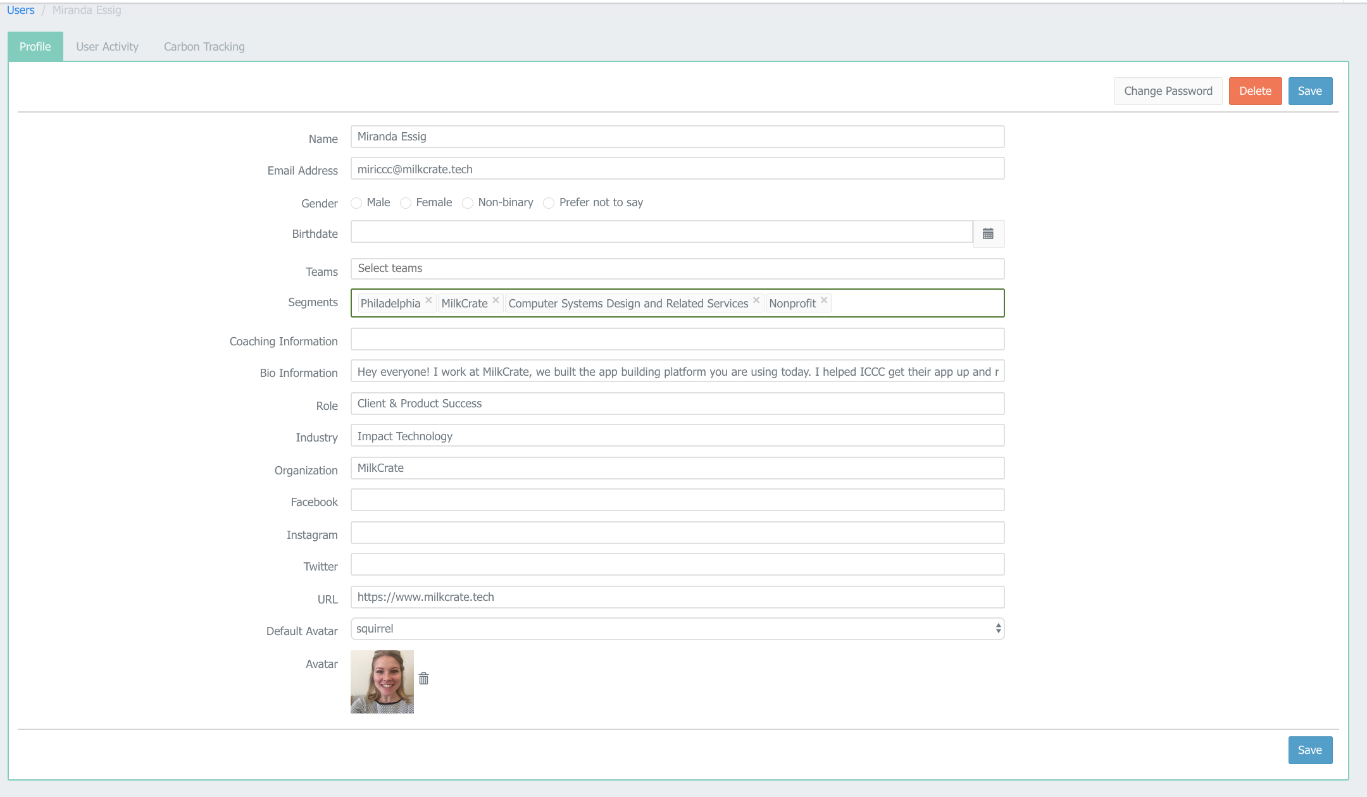The width and height of the screenshot is (1367, 797).
Task: Select the Non-binary gender option
Action: tap(468, 203)
